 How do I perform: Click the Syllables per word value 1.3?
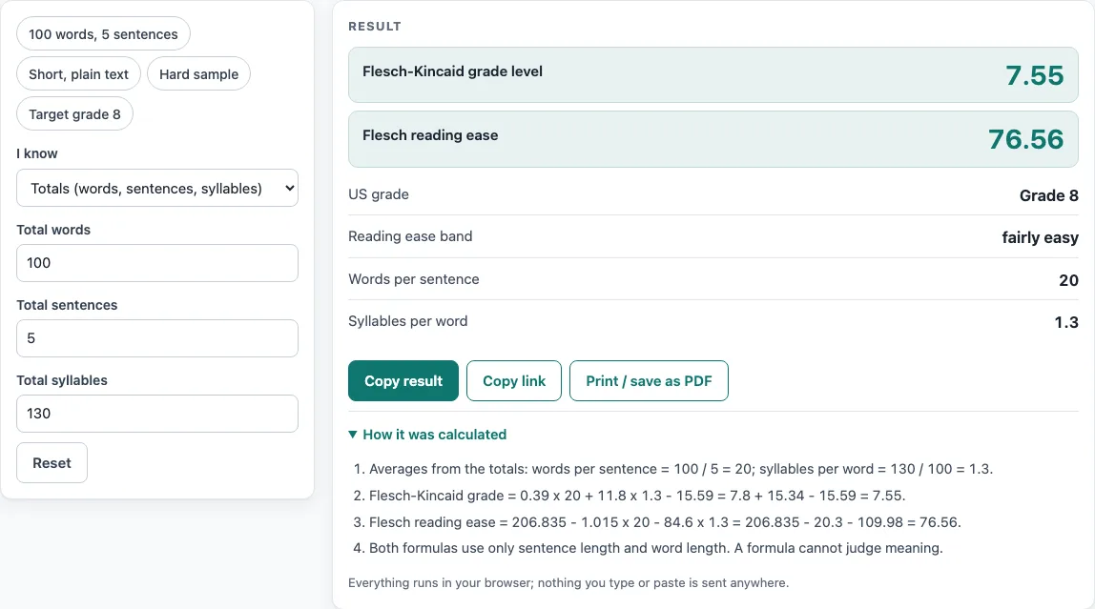point(1066,322)
